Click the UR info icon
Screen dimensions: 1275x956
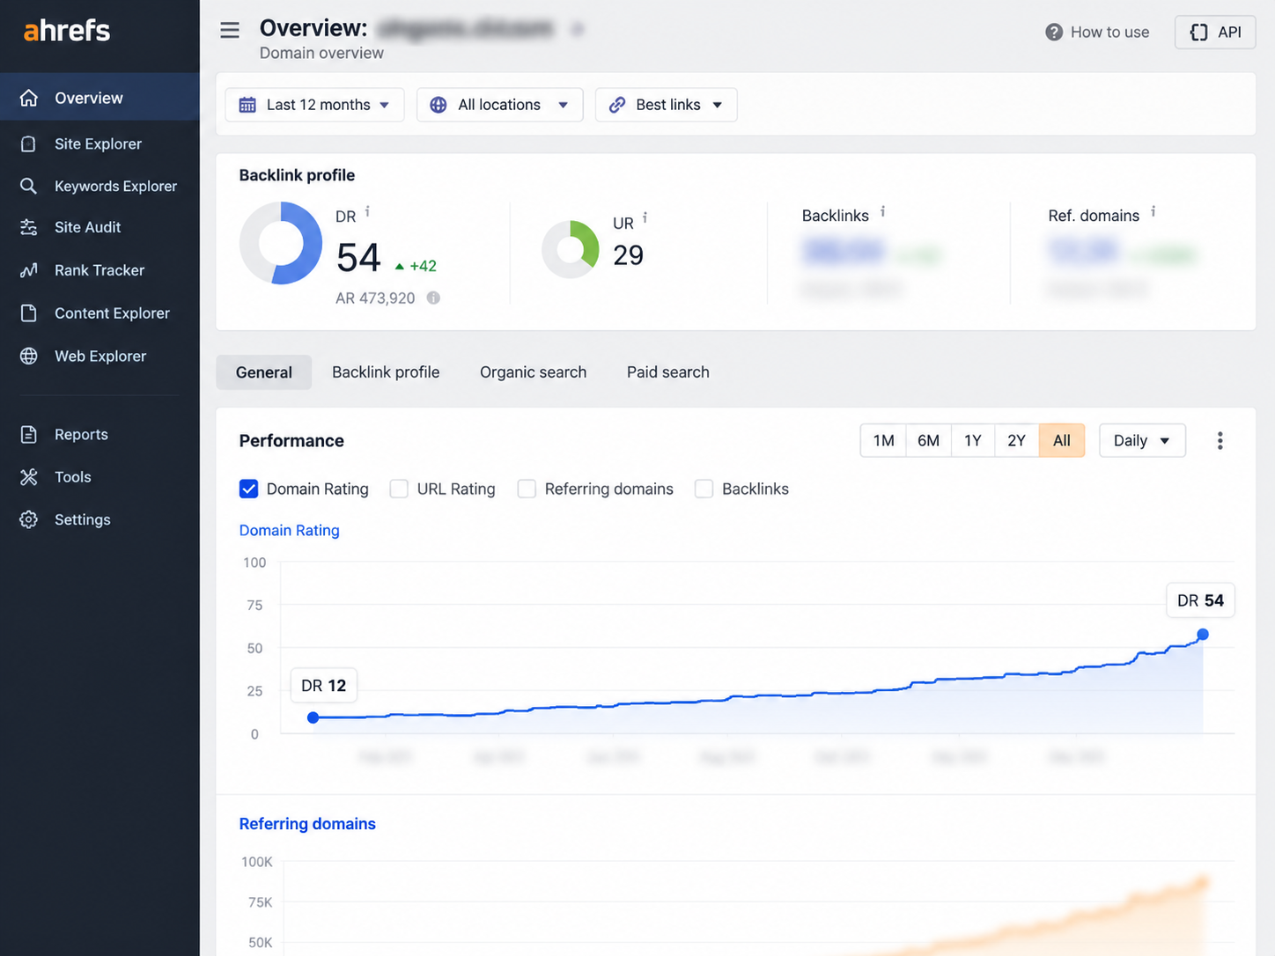(x=645, y=217)
